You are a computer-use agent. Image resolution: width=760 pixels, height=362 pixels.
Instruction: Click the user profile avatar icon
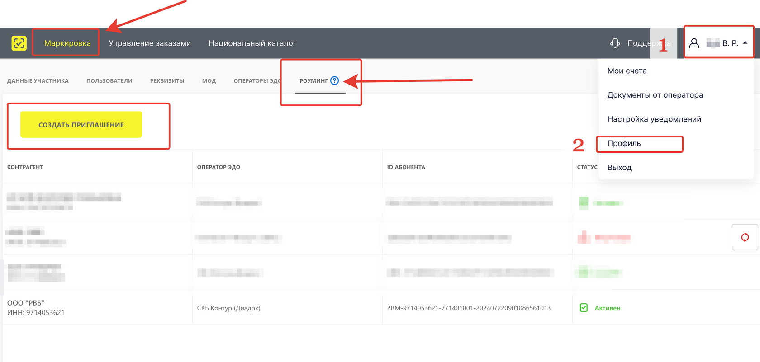click(x=694, y=43)
